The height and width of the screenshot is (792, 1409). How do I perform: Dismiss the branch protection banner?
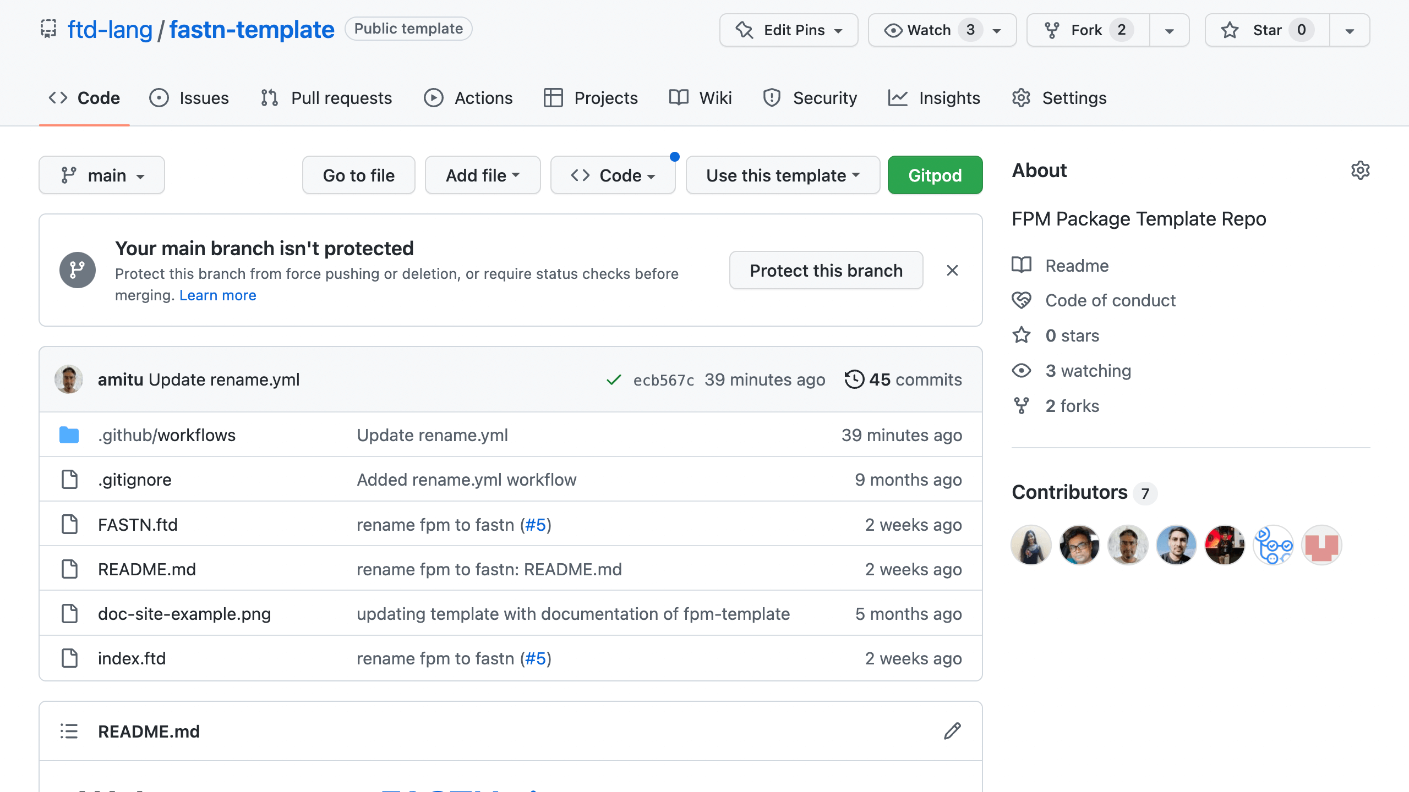coord(952,270)
